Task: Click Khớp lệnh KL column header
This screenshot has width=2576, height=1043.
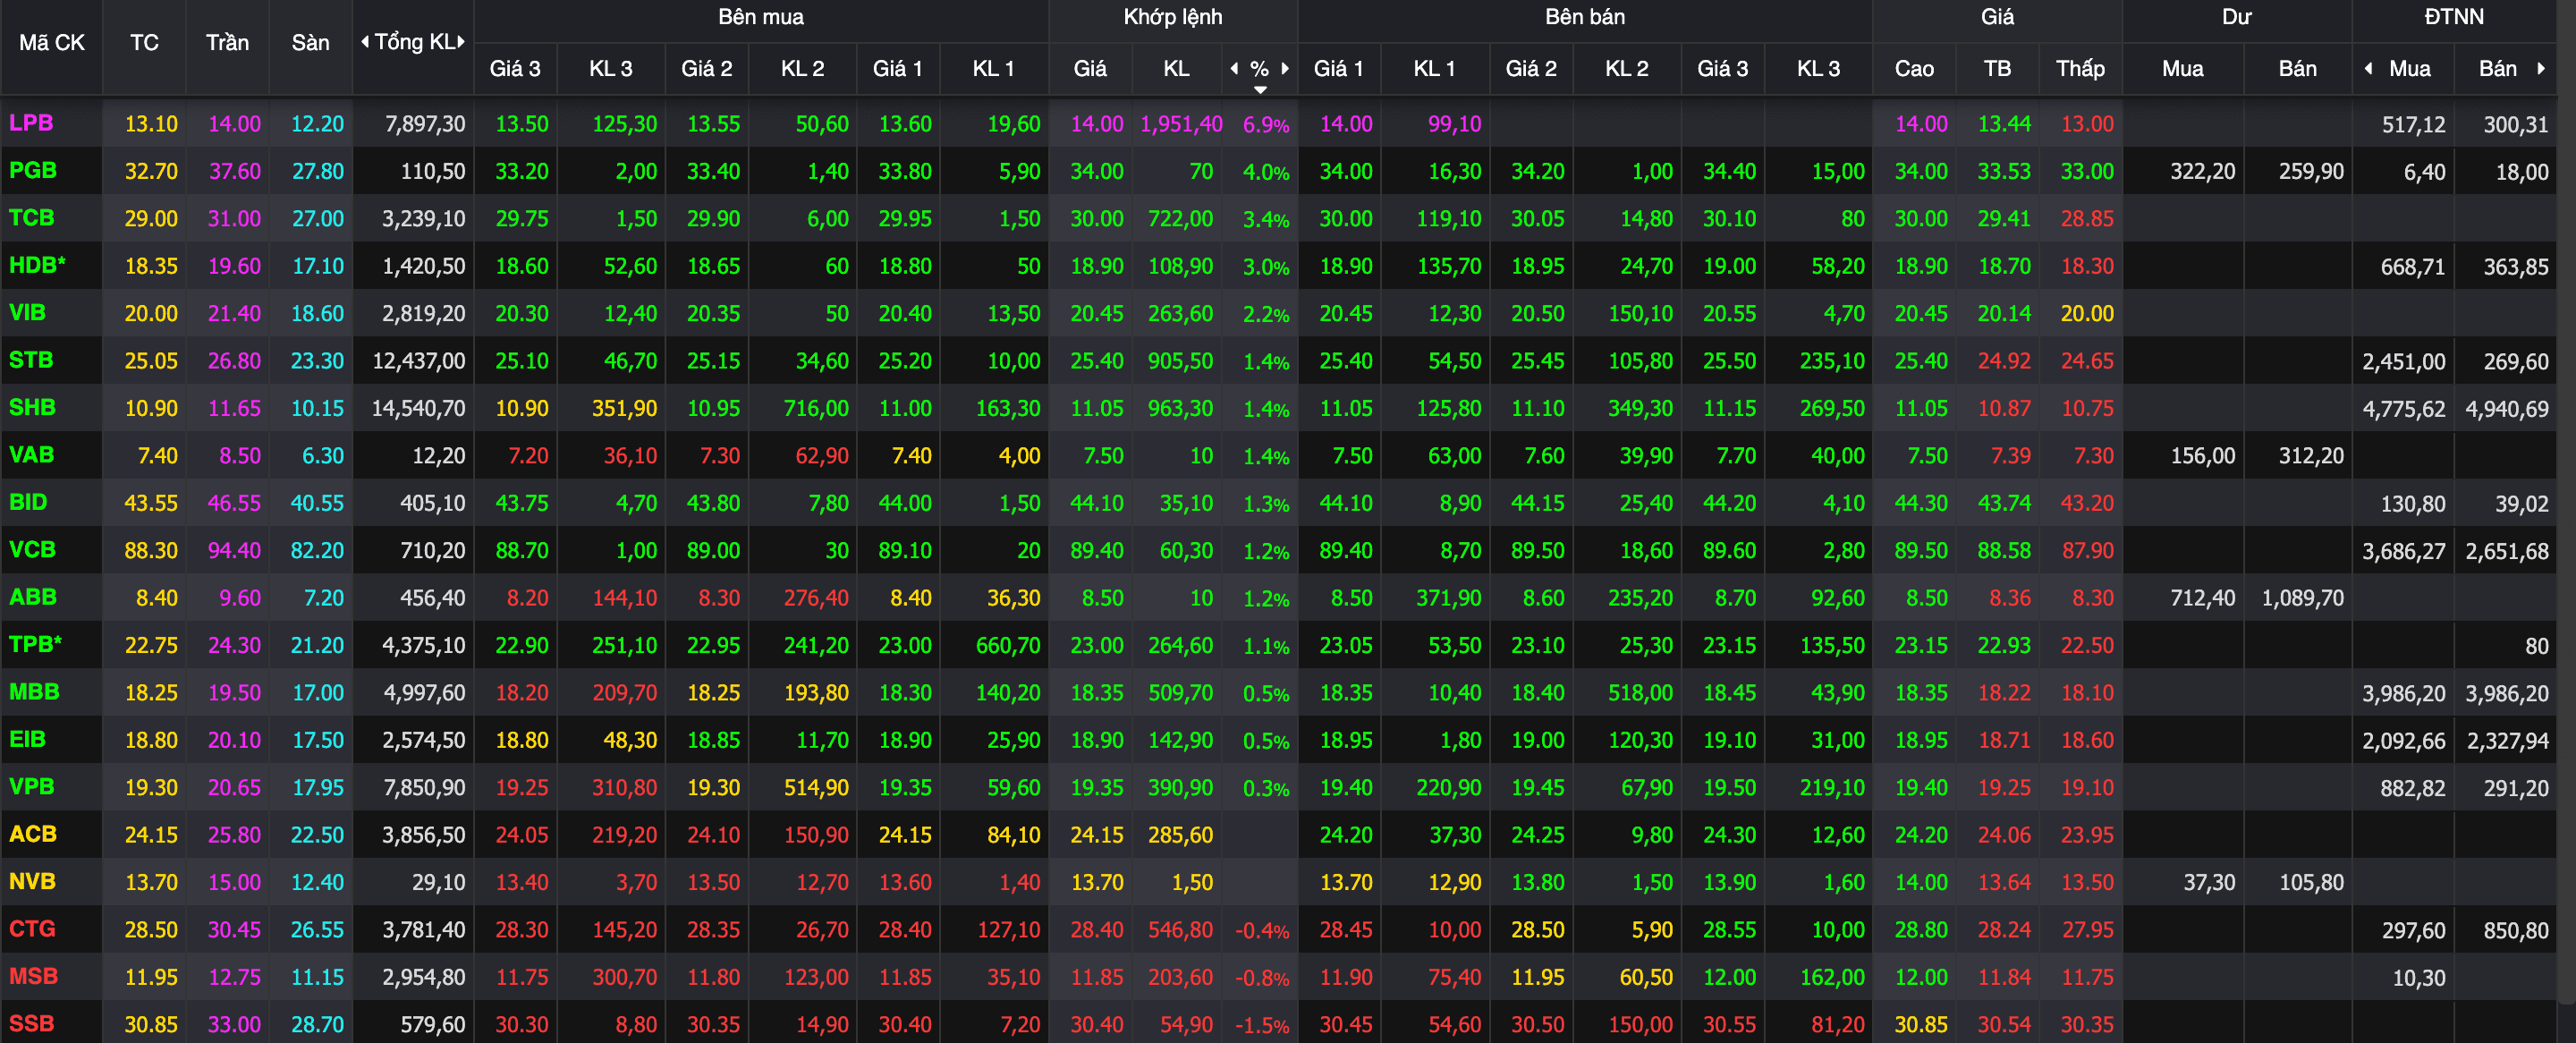Action: [x=1176, y=68]
